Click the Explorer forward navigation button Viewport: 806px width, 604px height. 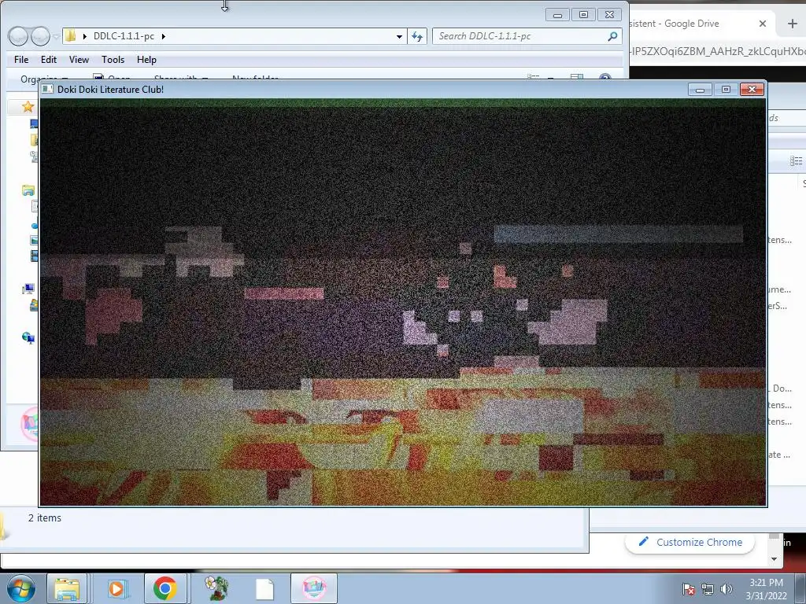tap(40, 36)
